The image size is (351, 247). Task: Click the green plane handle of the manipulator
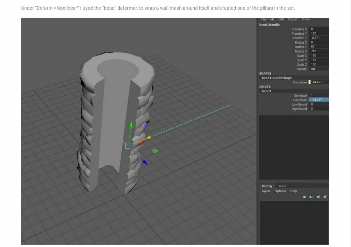click(155, 151)
